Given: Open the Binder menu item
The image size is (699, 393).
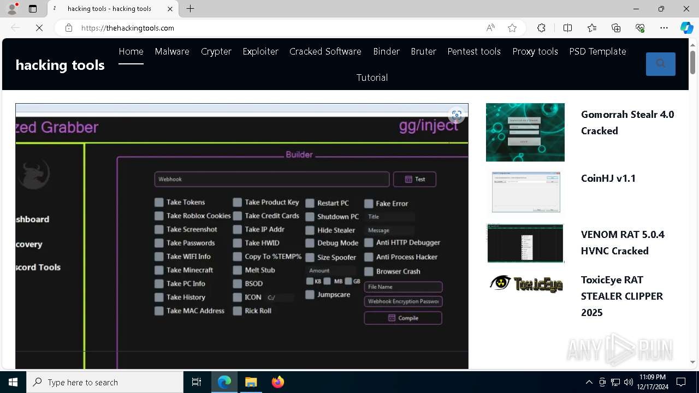Looking at the screenshot, I should coord(387,51).
